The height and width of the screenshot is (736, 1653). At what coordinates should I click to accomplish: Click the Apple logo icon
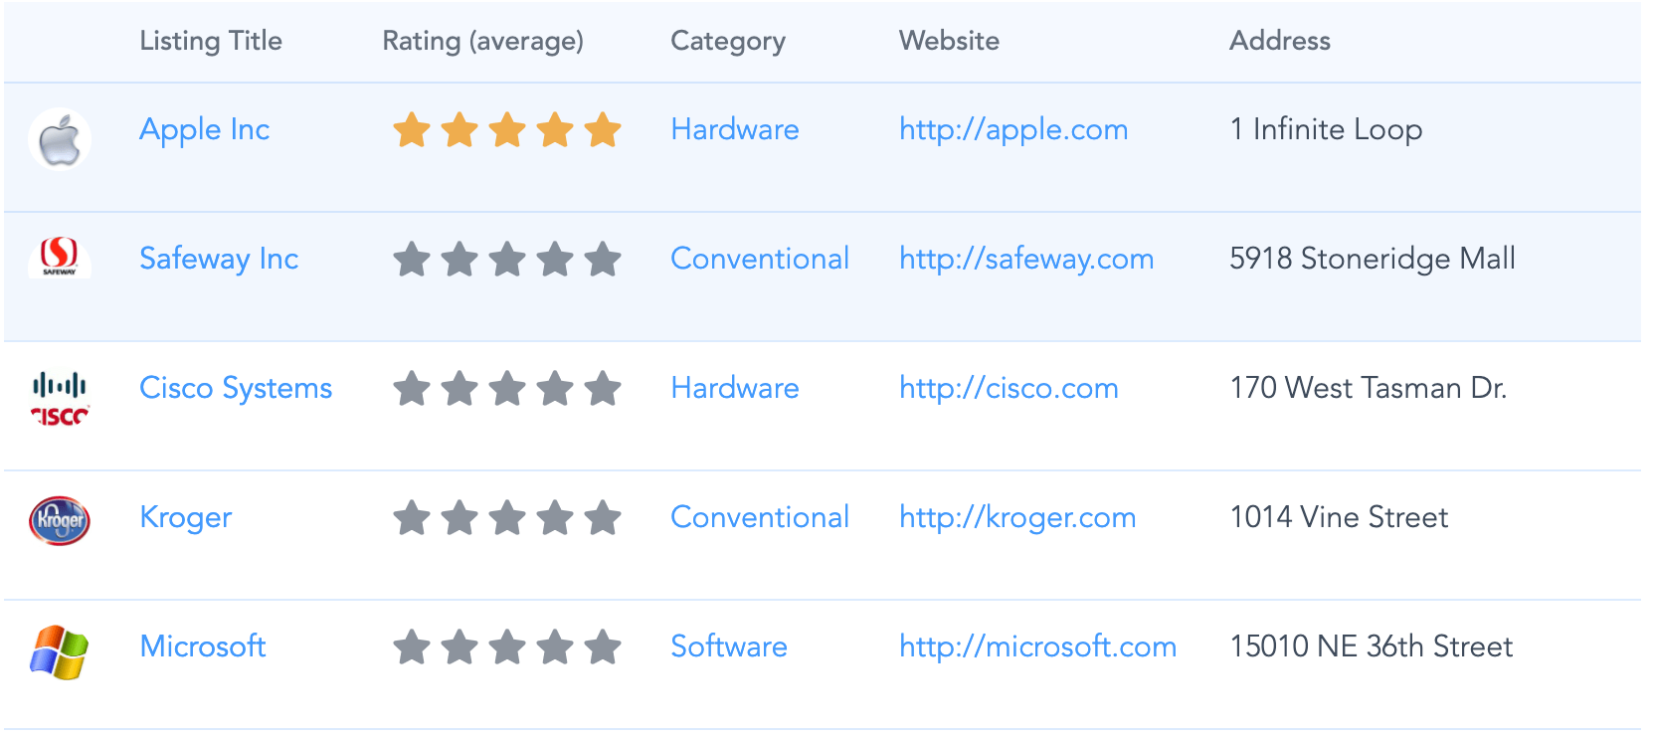(60, 139)
